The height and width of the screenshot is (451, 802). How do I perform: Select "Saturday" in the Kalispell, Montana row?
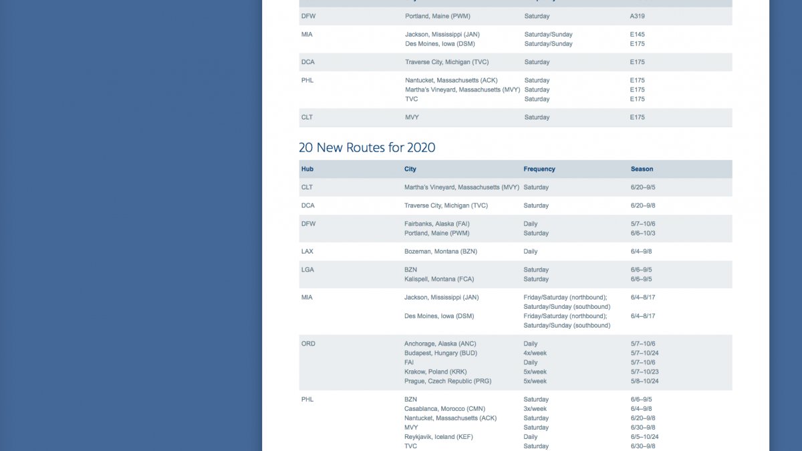536,280
